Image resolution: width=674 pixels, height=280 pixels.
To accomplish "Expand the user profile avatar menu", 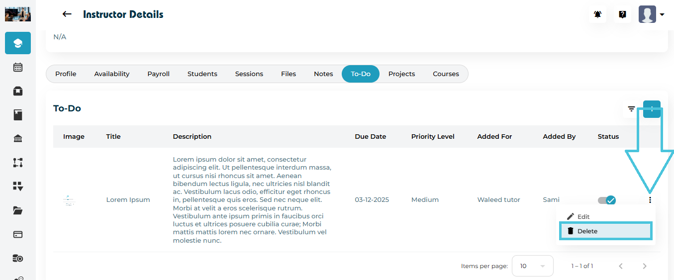I will (651, 14).
